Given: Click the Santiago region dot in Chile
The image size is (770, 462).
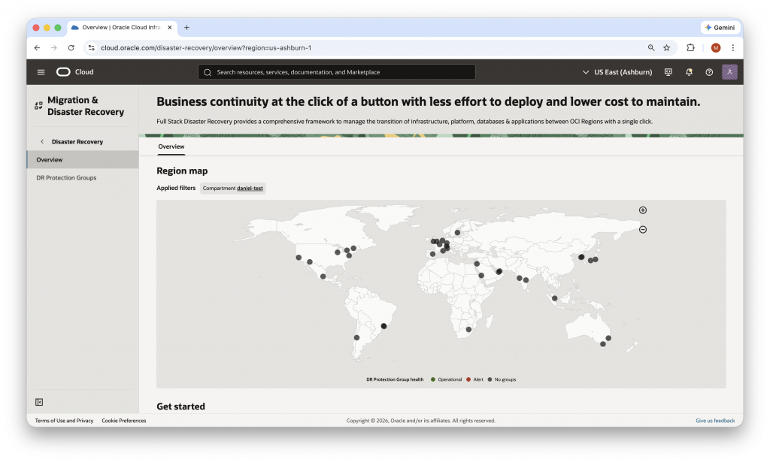Looking at the screenshot, I should click(x=357, y=337).
